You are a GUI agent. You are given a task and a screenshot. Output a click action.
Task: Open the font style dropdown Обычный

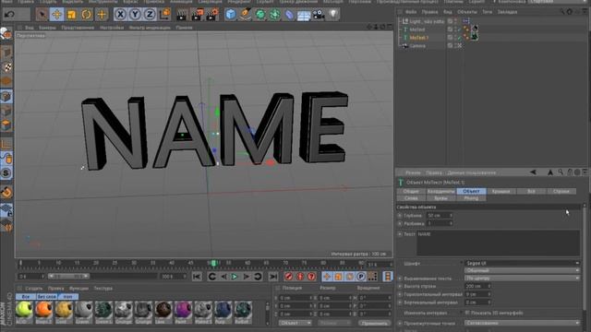click(522, 270)
